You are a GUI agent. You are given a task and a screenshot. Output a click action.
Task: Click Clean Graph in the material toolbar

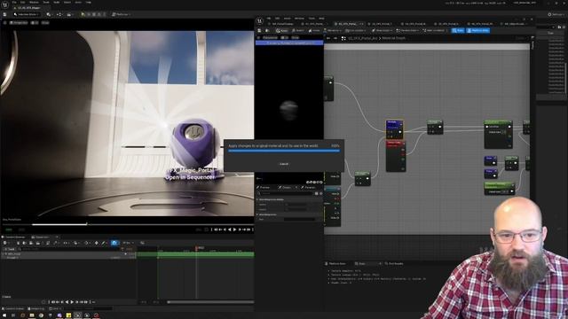coord(382,31)
